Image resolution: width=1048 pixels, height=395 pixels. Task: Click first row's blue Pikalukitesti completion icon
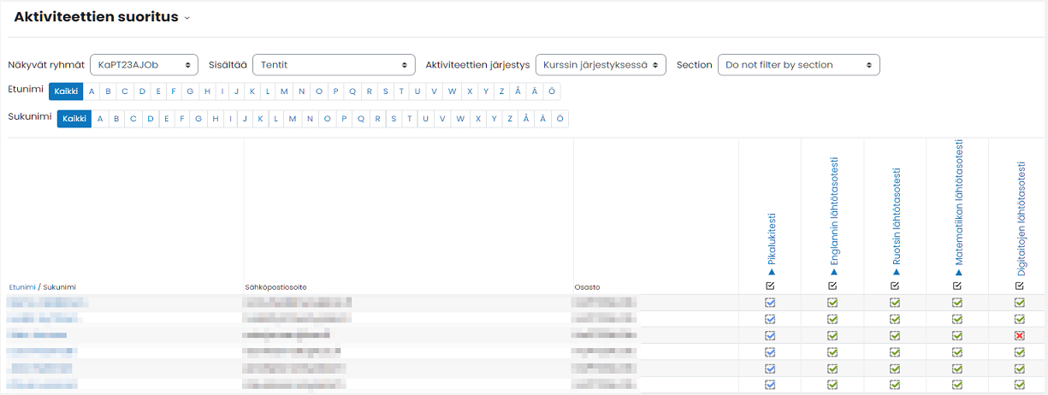tap(770, 303)
